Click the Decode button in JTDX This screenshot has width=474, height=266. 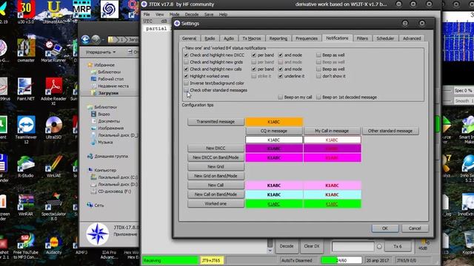point(287,246)
